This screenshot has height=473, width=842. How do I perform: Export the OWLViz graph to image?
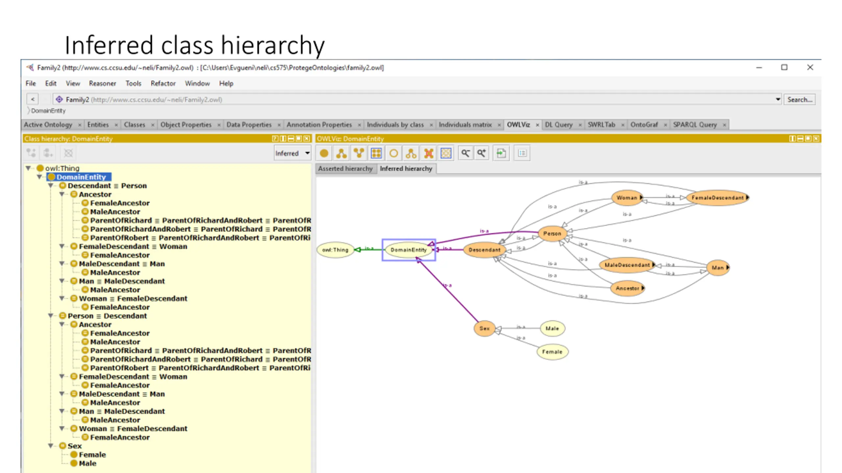[x=501, y=153]
